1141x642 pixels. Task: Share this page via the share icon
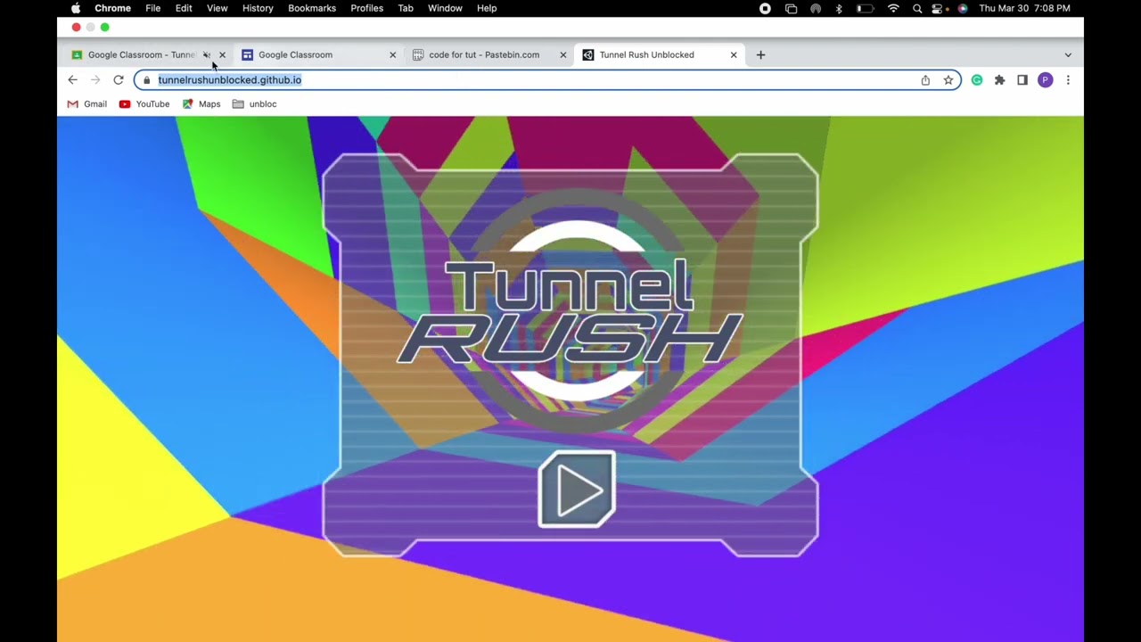(x=925, y=80)
